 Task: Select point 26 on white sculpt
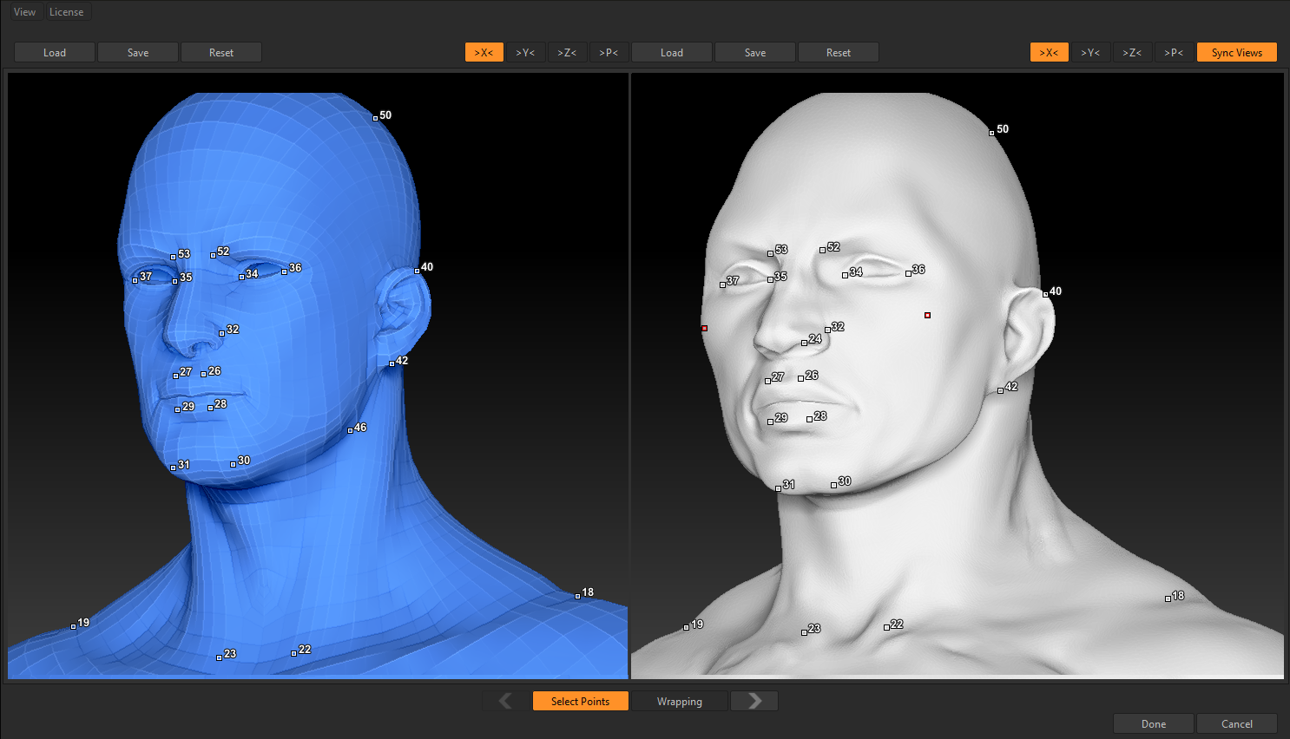[x=800, y=379]
